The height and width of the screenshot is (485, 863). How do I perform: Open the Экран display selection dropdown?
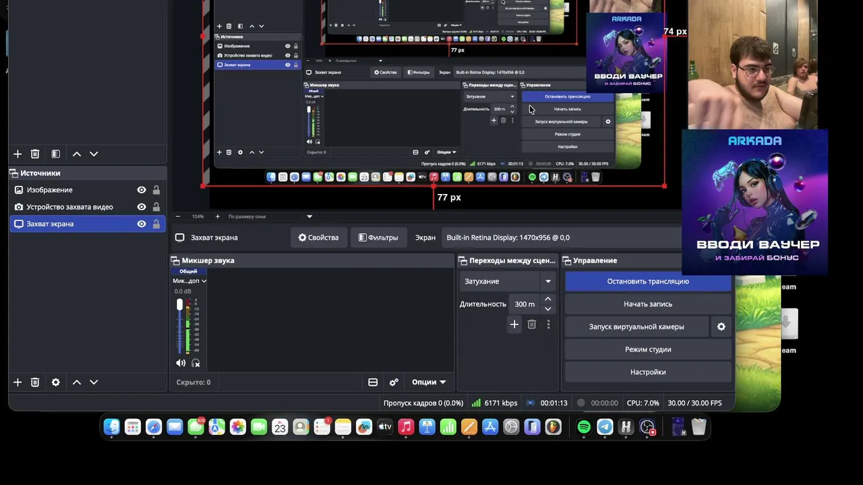(563, 237)
